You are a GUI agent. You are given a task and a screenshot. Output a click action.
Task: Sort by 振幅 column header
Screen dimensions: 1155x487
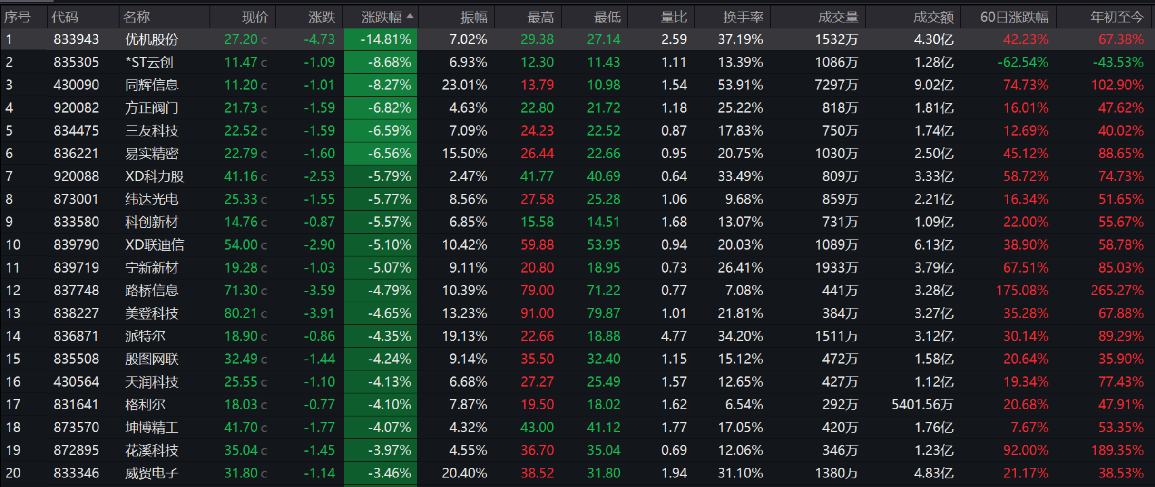[474, 18]
